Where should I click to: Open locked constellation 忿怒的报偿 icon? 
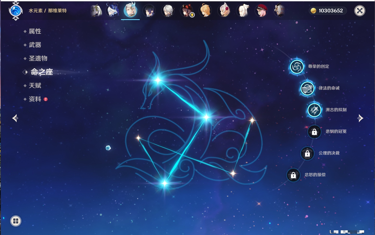click(x=293, y=175)
